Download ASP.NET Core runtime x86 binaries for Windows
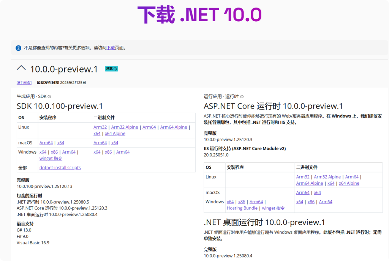Screen dimensions: 389x261 (311, 202)
